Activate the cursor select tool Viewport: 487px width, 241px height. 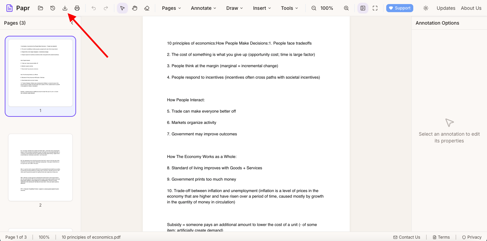coord(122,8)
